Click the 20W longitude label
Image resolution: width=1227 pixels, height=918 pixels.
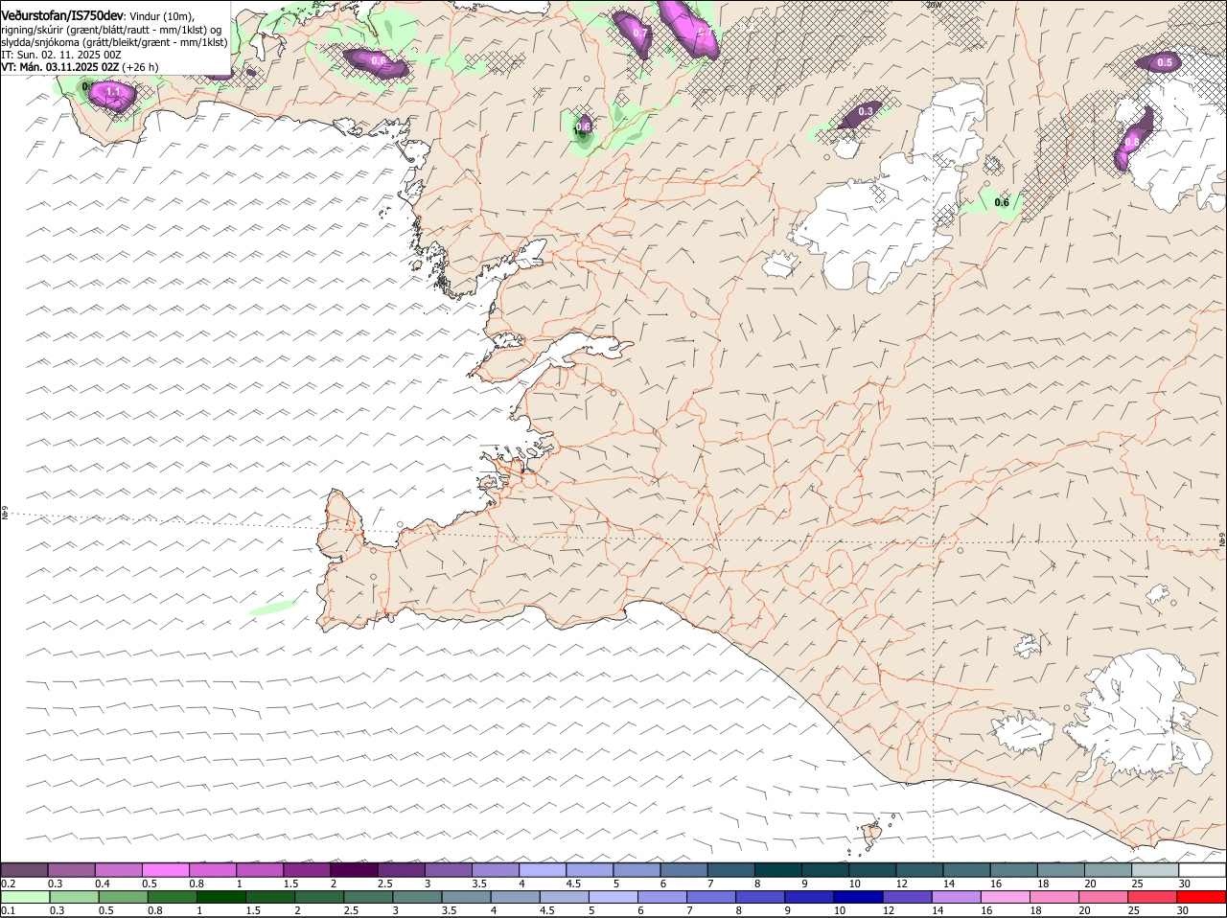[935, 5]
